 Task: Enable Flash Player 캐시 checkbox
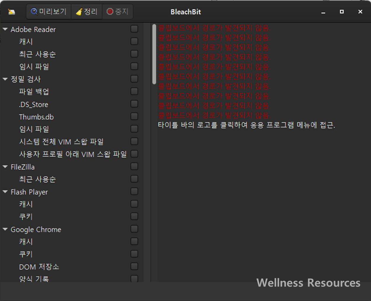134,204
